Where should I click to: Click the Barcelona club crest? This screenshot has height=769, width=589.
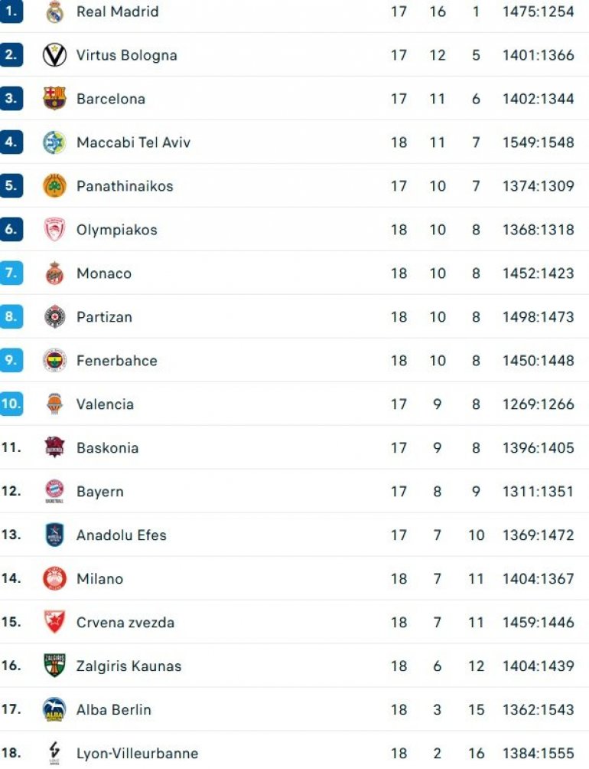pos(54,99)
